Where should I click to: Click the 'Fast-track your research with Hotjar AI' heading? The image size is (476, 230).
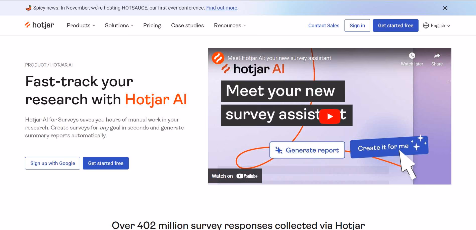click(x=106, y=90)
